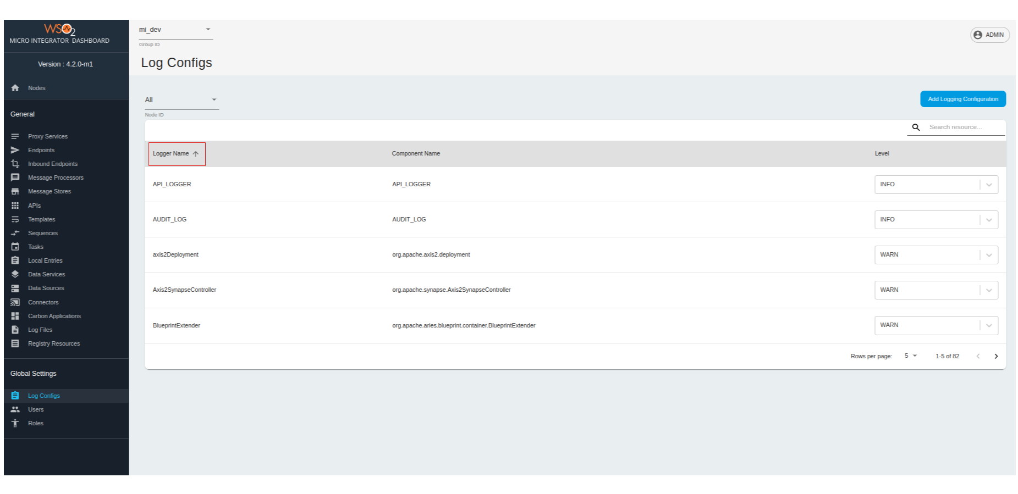1018x494 pixels.
Task: Click the Log Files document icon
Action: 15,330
